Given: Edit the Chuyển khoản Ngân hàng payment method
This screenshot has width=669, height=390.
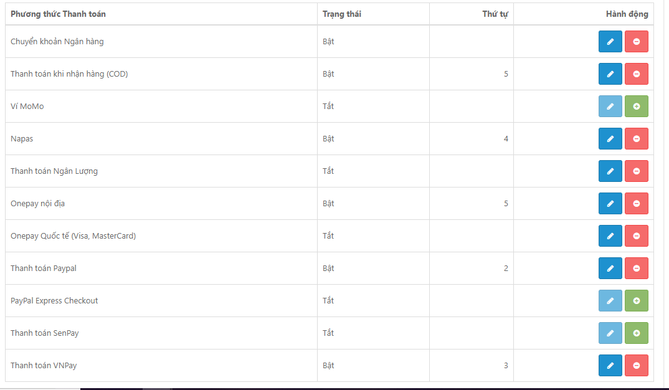Looking at the screenshot, I should (x=610, y=41).
